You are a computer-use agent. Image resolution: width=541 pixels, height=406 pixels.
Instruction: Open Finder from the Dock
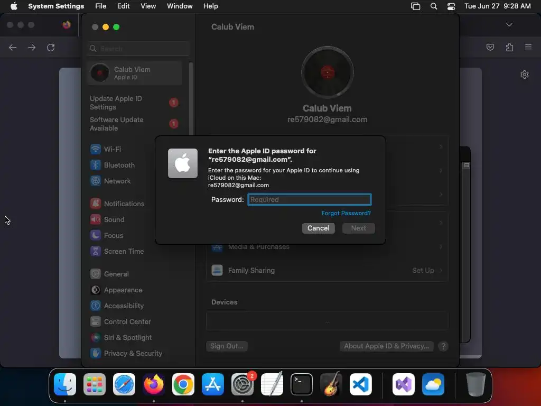[65, 384]
